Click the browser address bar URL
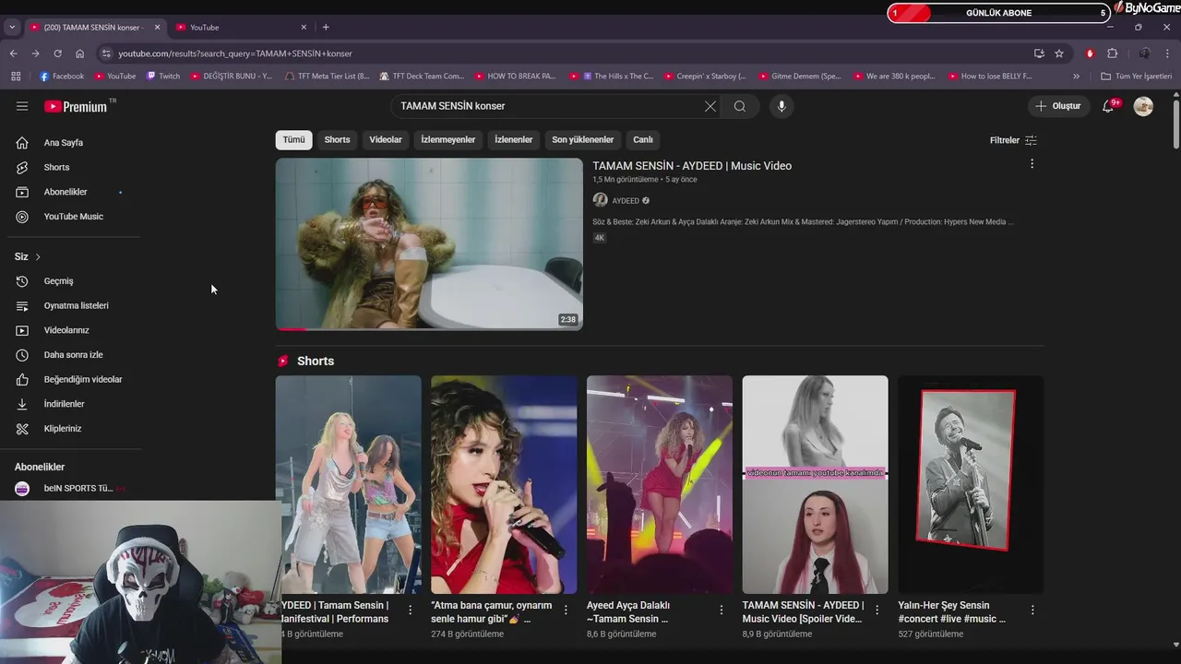Viewport: 1181px width, 664px height. tap(235, 53)
